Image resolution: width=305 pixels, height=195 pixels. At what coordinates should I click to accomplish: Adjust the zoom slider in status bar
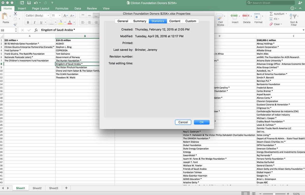pos(274,194)
